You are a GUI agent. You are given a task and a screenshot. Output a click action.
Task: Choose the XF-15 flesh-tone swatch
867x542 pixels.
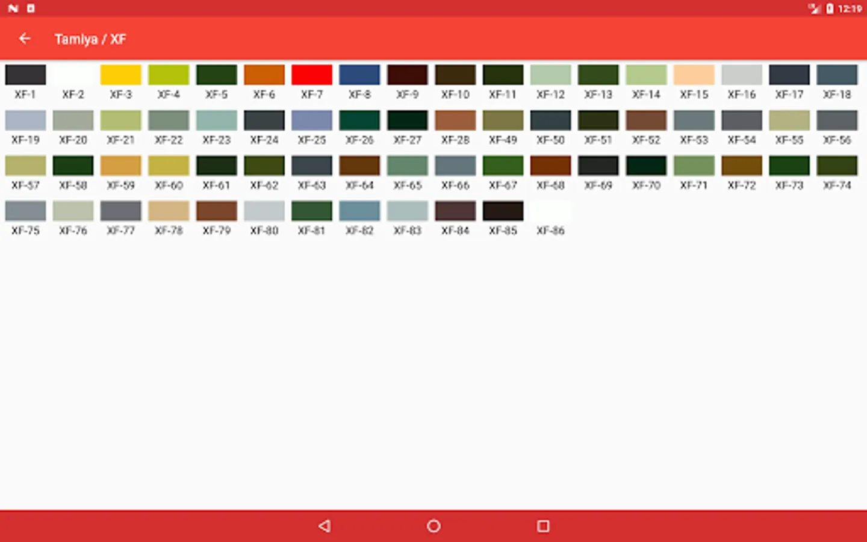694,75
